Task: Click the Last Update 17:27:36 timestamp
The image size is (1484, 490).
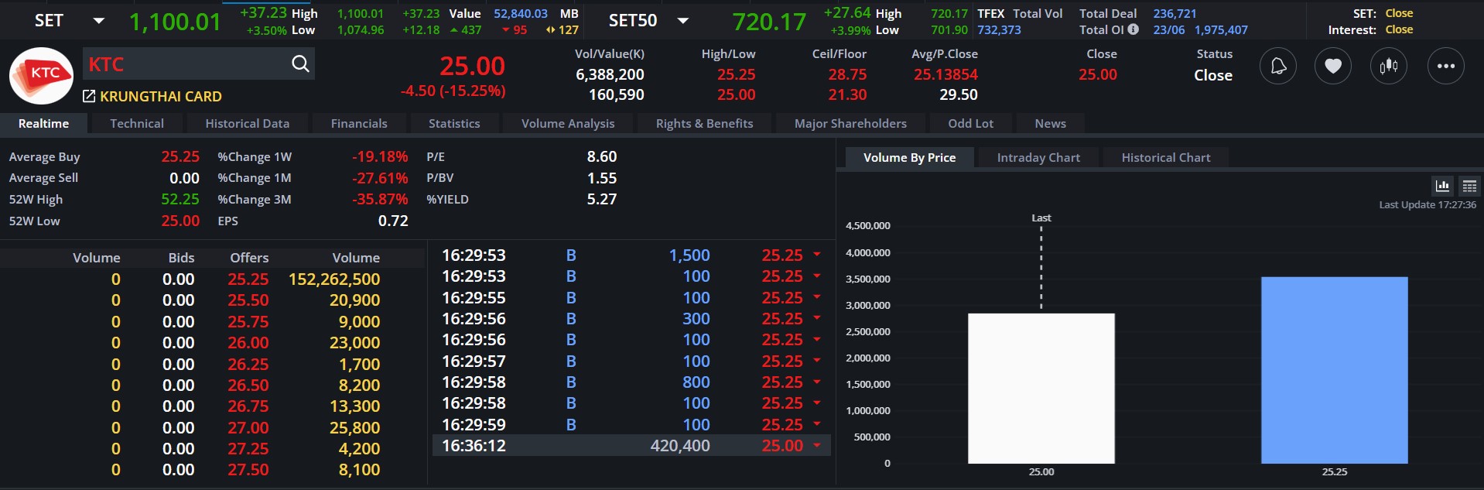Action: click(x=1428, y=205)
